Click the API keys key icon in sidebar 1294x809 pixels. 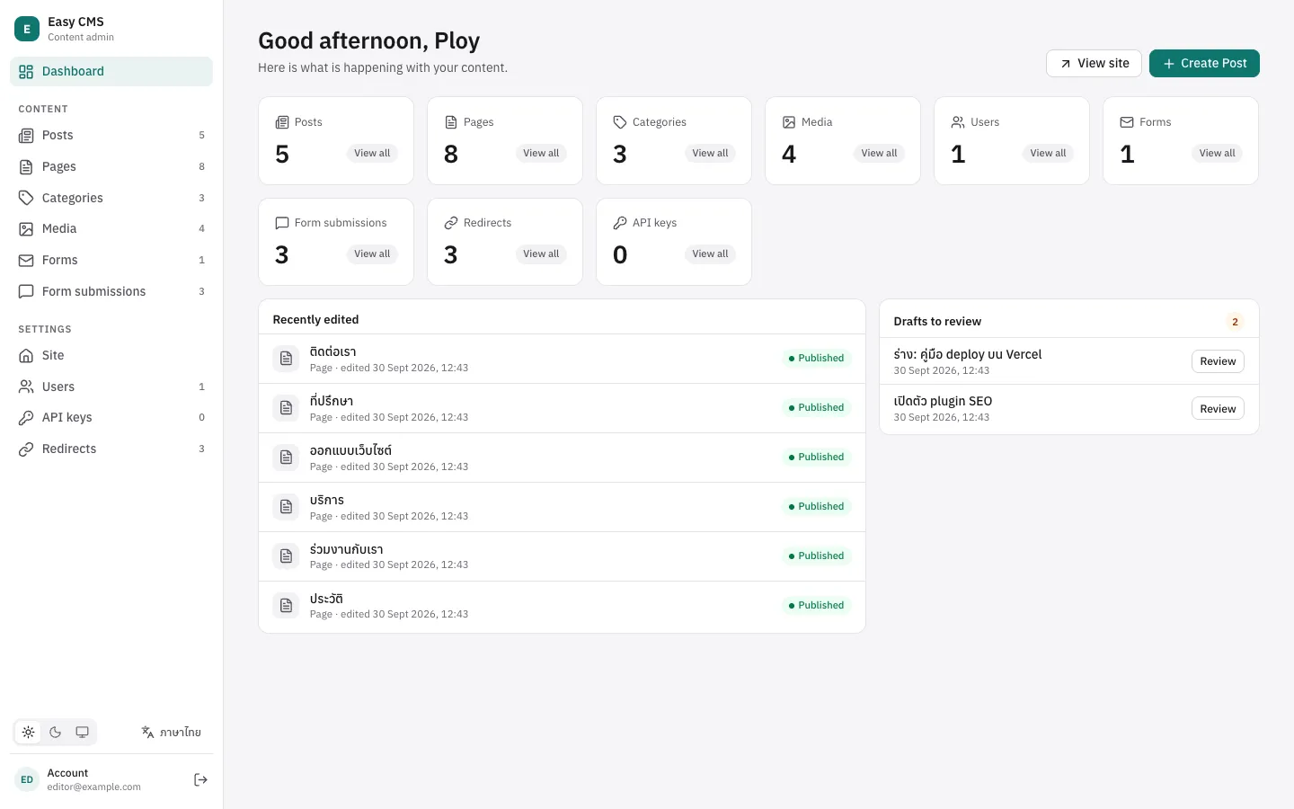coord(26,417)
